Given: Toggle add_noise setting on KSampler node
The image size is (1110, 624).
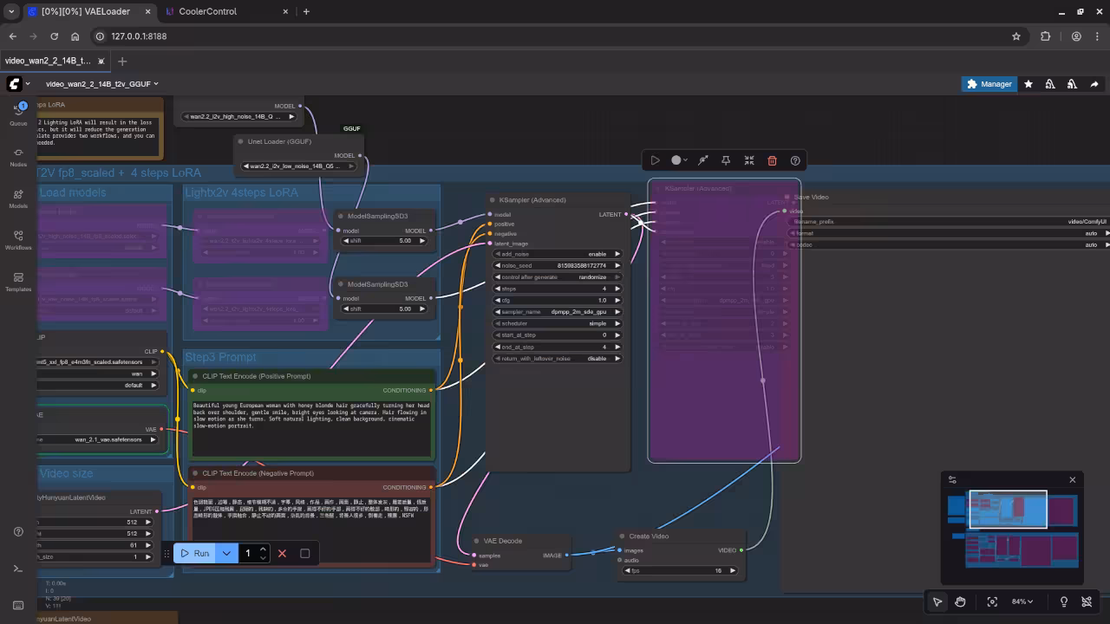Looking at the screenshot, I should [x=558, y=254].
